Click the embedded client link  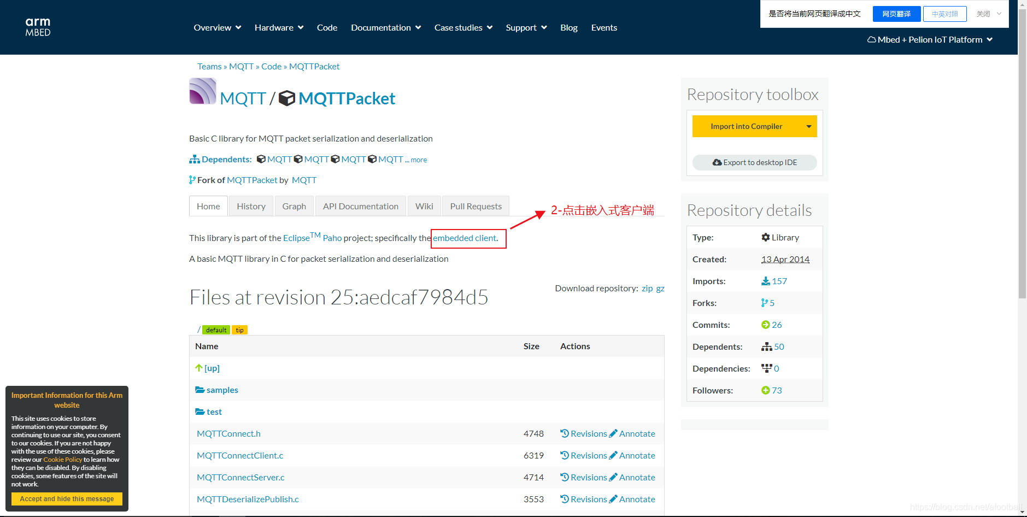tap(464, 238)
